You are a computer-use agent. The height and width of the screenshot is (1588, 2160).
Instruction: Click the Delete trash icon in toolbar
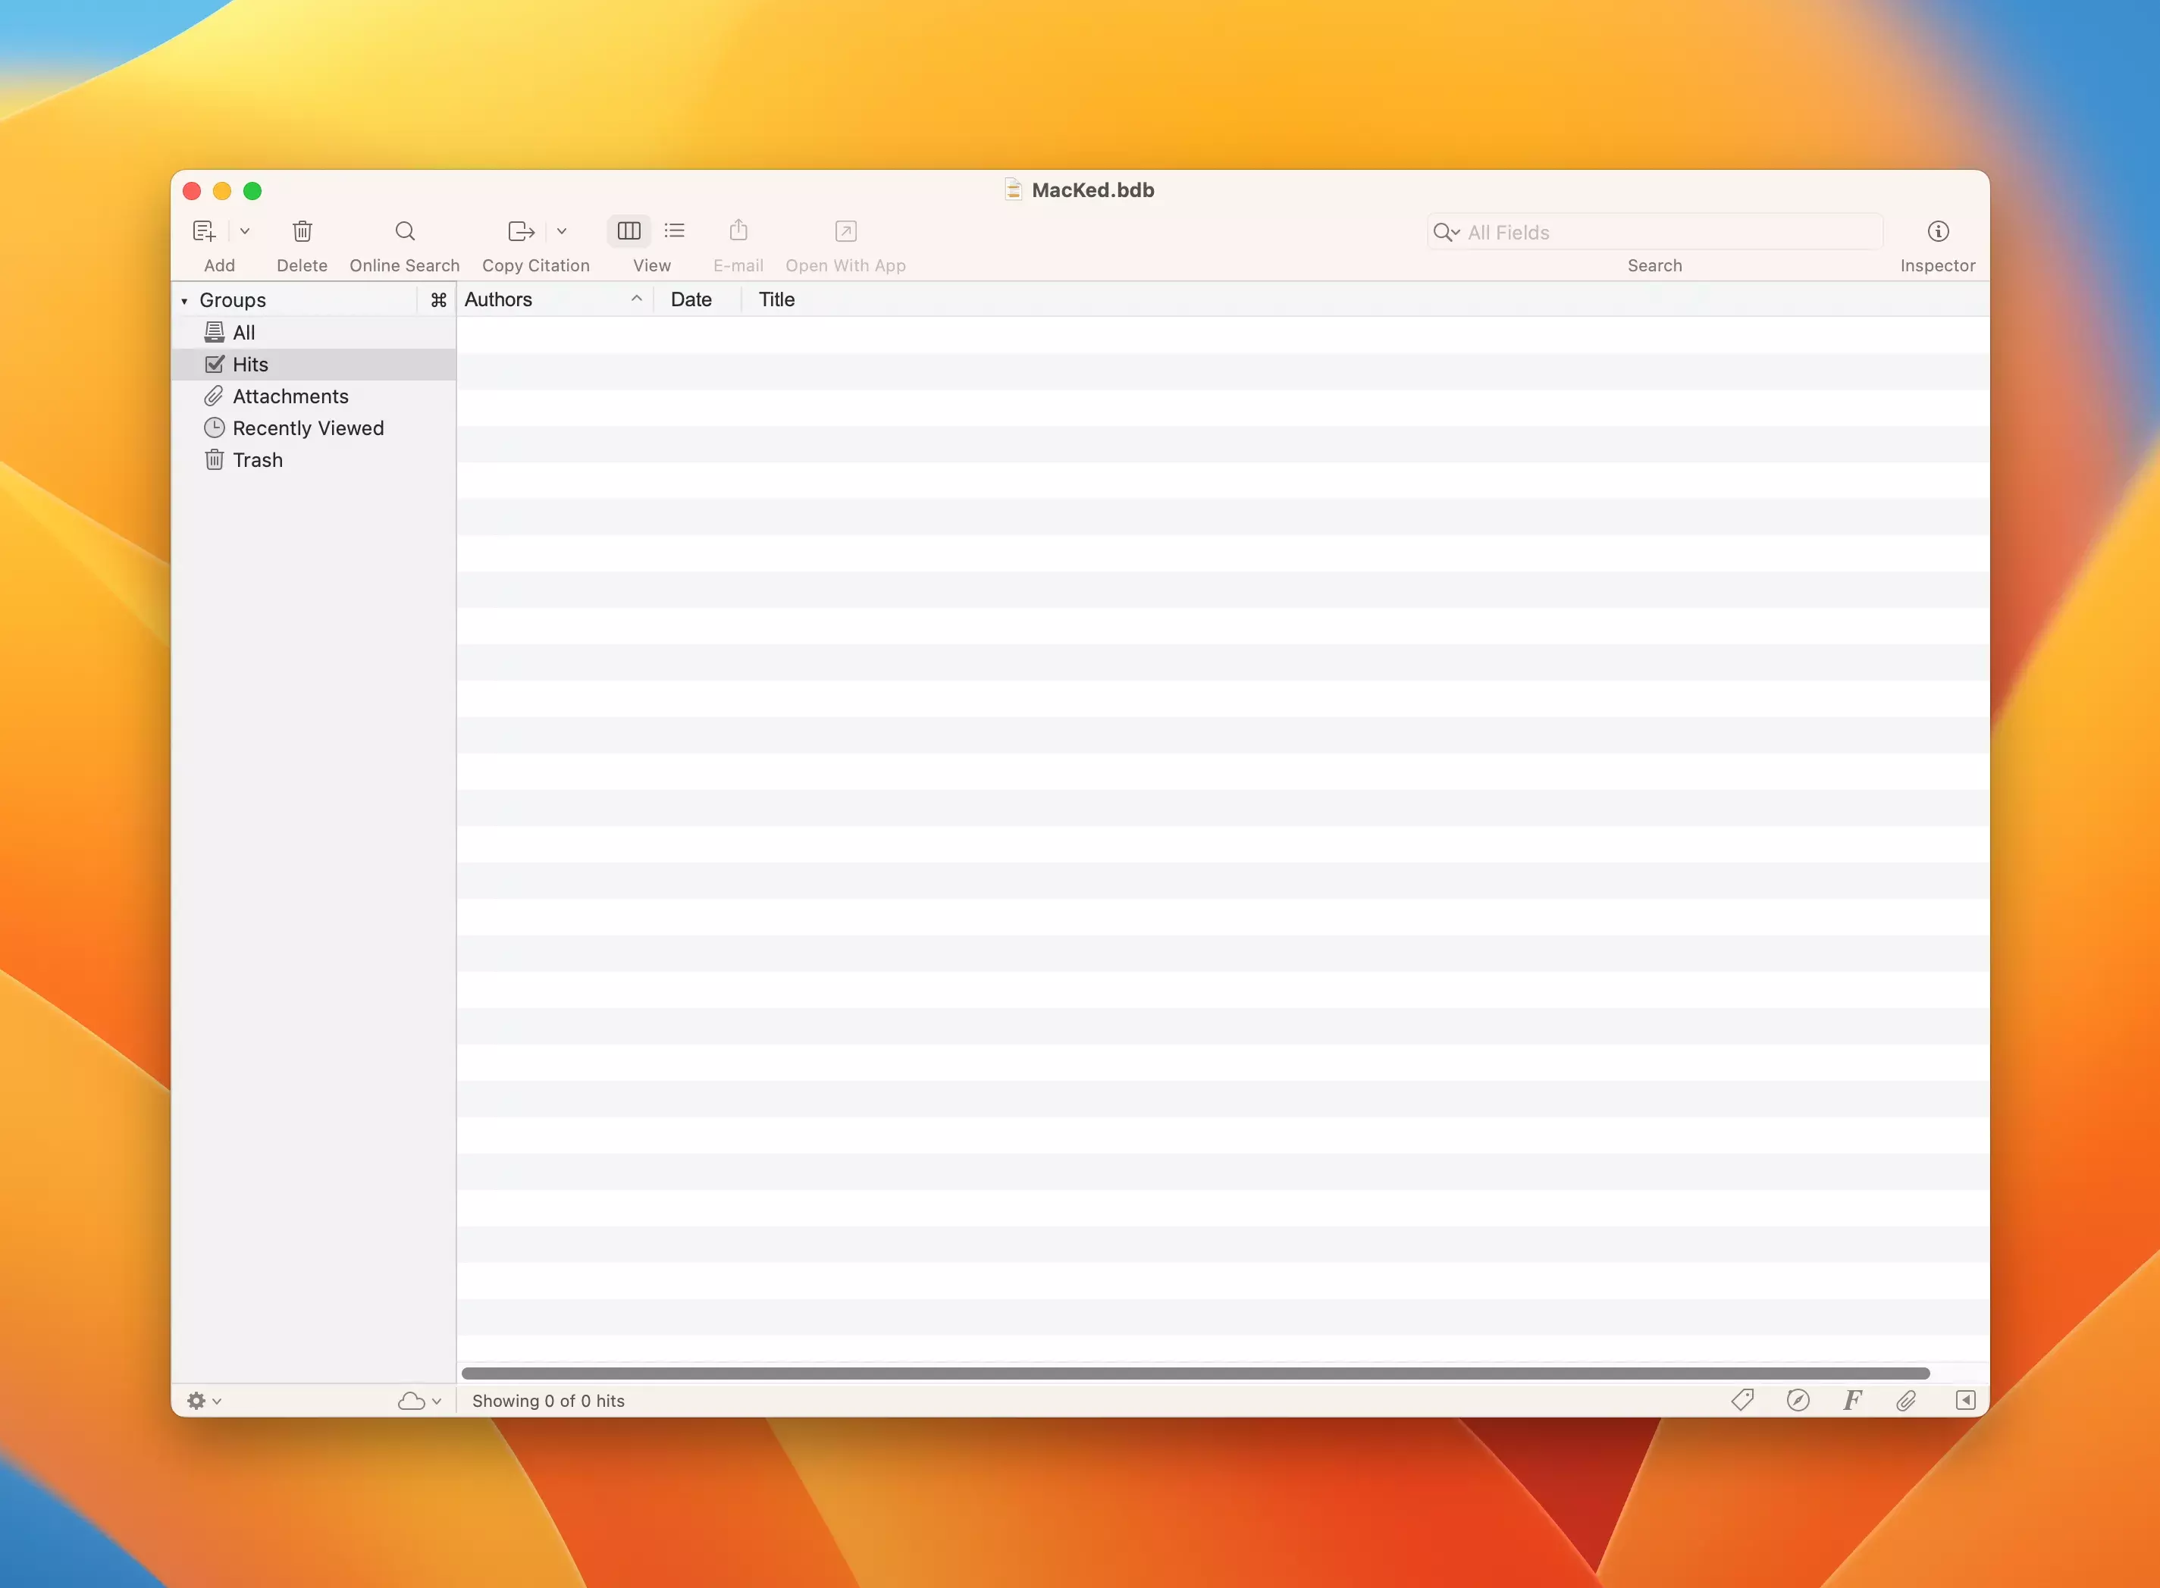click(302, 230)
